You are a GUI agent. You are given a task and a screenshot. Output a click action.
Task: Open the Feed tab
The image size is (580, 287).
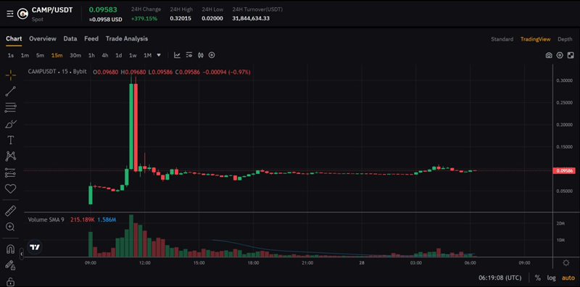[x=91, y=38]
